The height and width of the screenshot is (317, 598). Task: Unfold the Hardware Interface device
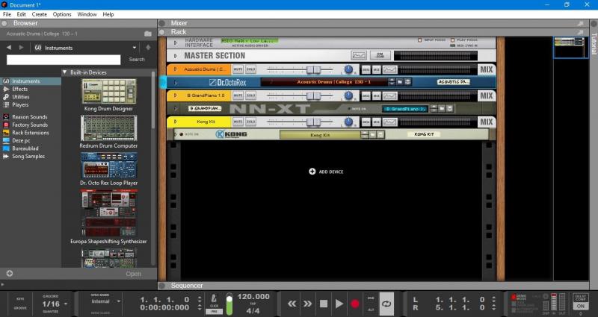pos(176,43)
